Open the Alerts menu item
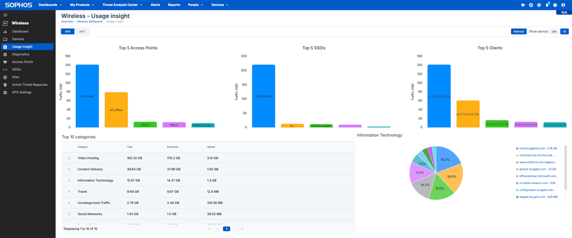 [x=155, y=5]
